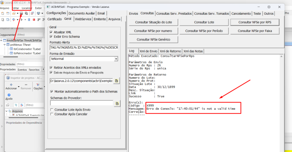Switch to Cancelamento tab
The width and height of the screenshot is (292, 152).
pyautogui.click(x=241, y=14)
